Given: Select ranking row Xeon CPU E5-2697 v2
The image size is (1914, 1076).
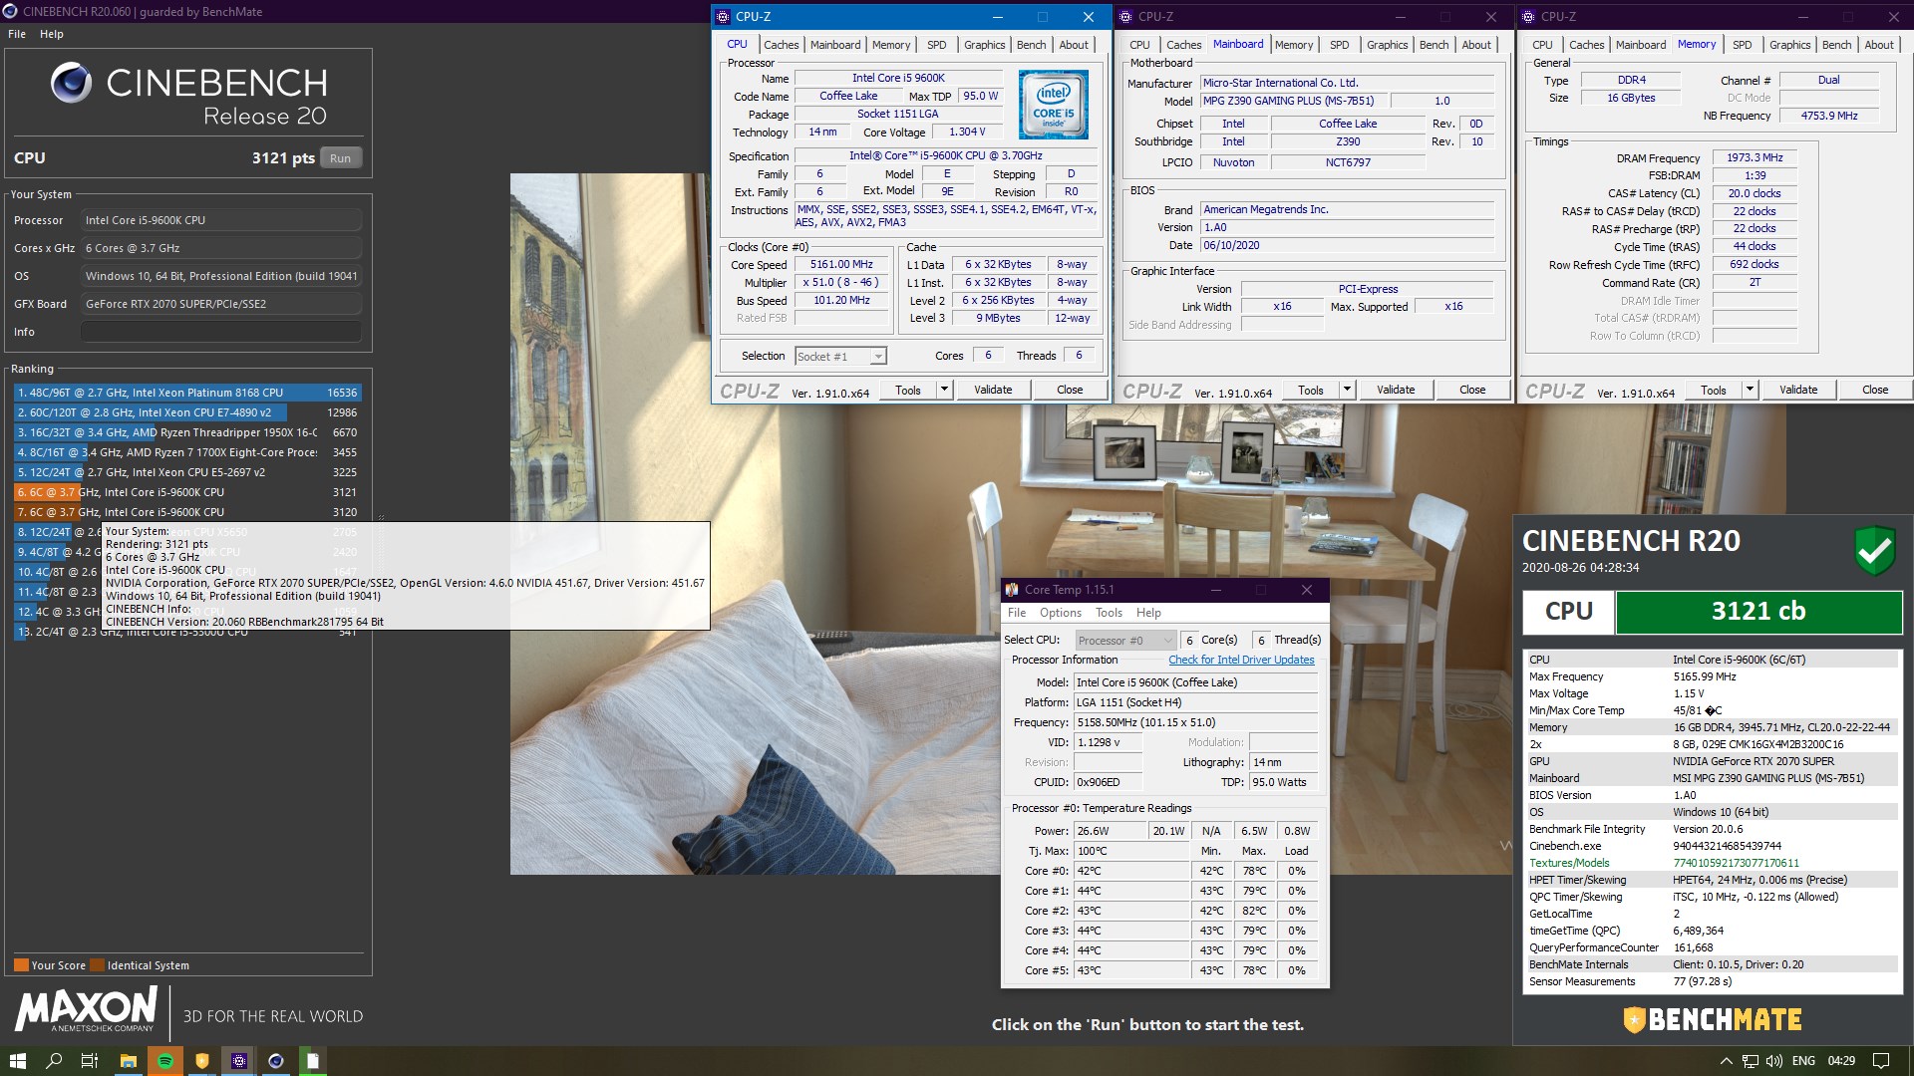Looking at the screenshot, I should click(186, 472).
